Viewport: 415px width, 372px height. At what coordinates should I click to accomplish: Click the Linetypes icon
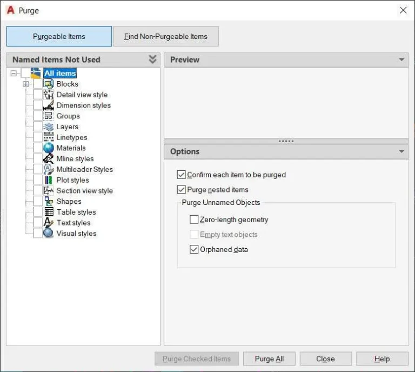pos(49,137)
